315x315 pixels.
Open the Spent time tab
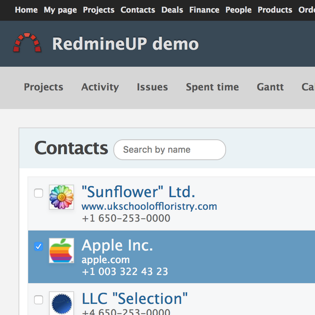[212, 87]
